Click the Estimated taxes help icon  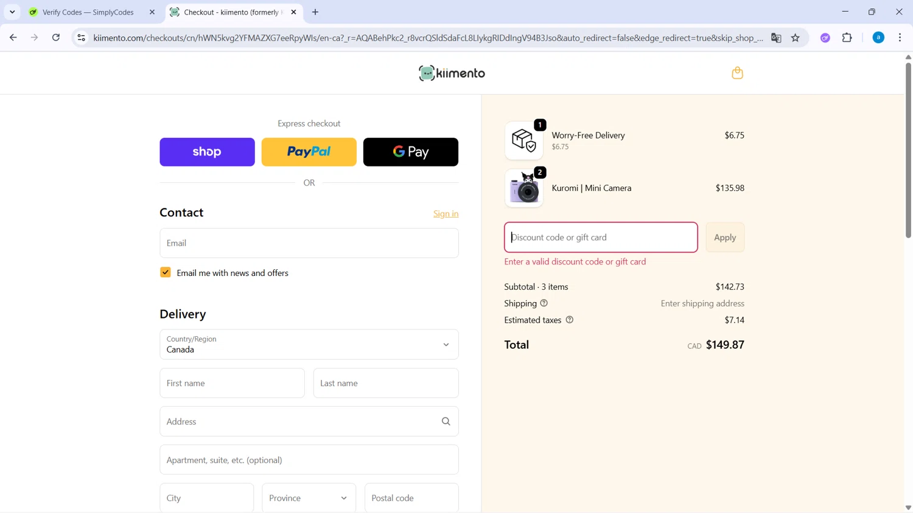(x=570, y=320)
